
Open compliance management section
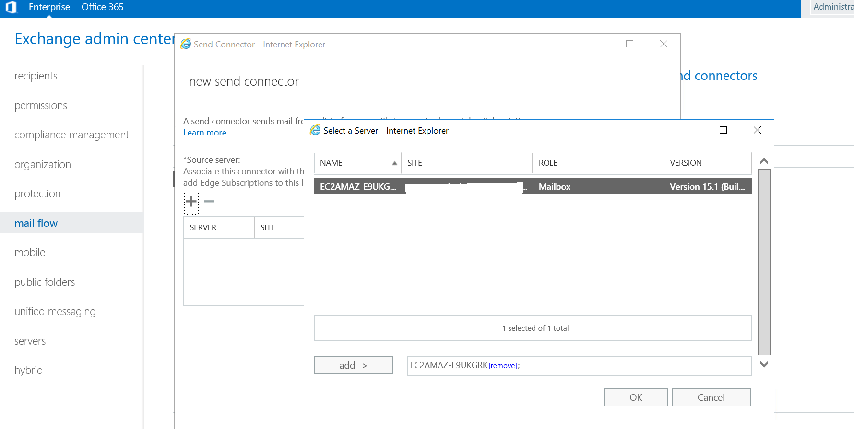(x=71, y=135)
